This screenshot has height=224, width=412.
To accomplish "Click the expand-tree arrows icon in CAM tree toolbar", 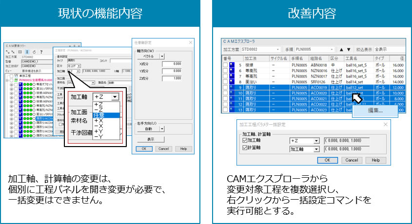I will point(8,51).
